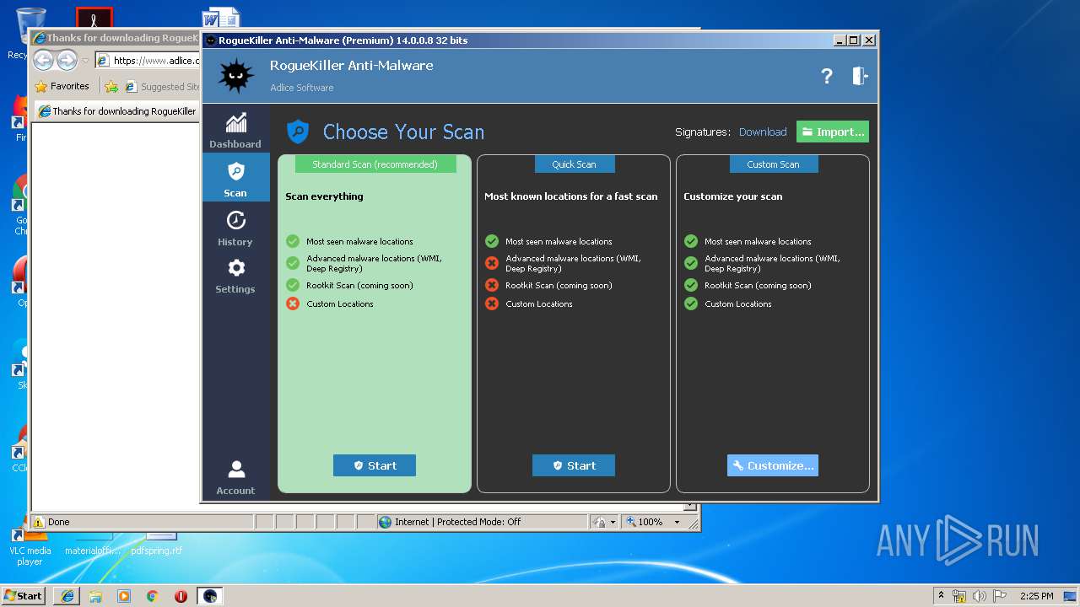Open the Dashboard sidebar section
Image resolution: width=1080 pixels, height=607 pixels.
pos(235,130)
